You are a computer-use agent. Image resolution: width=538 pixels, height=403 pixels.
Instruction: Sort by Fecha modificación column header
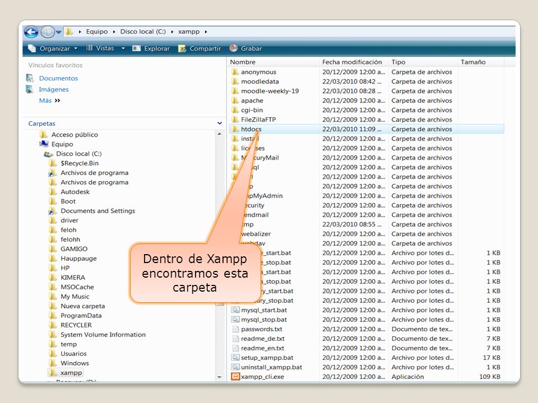(352, 62)
